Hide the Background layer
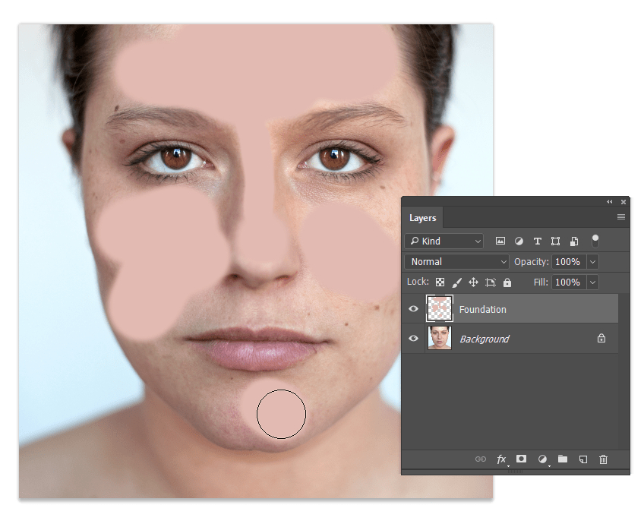The image size is (644, 527). click(x=414, y=339)
